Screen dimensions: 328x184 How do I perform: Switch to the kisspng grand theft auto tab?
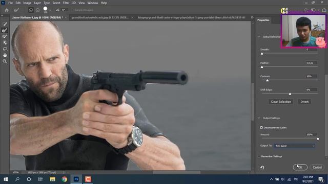pyautogui.click(x=192, y=17)
